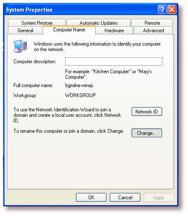The width and height of the screenshot is (188, 216).
Task: Open the Automatic Updates tab
Action: [99, 23]
